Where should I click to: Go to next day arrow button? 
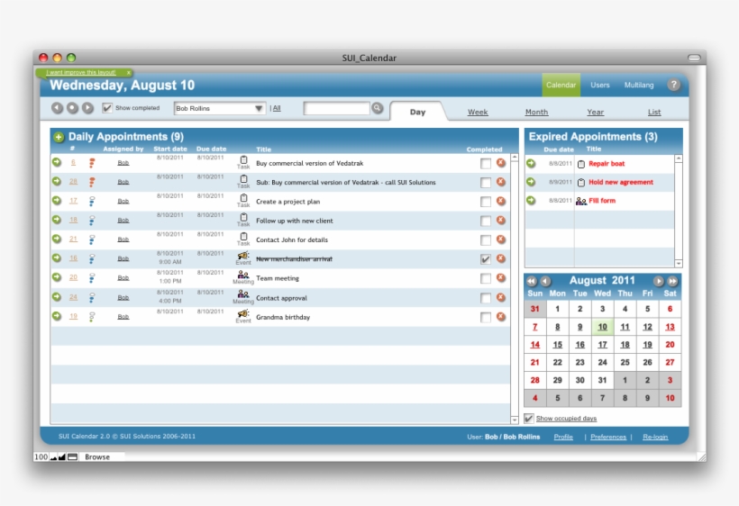point(87,108)
